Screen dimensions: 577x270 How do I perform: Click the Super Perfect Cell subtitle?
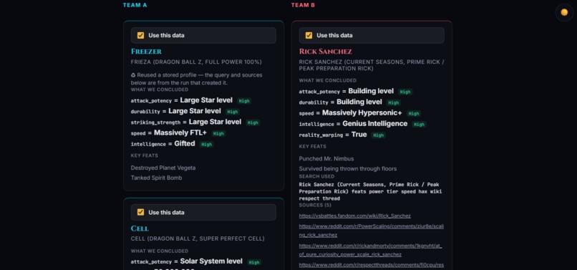click(198, 238)
